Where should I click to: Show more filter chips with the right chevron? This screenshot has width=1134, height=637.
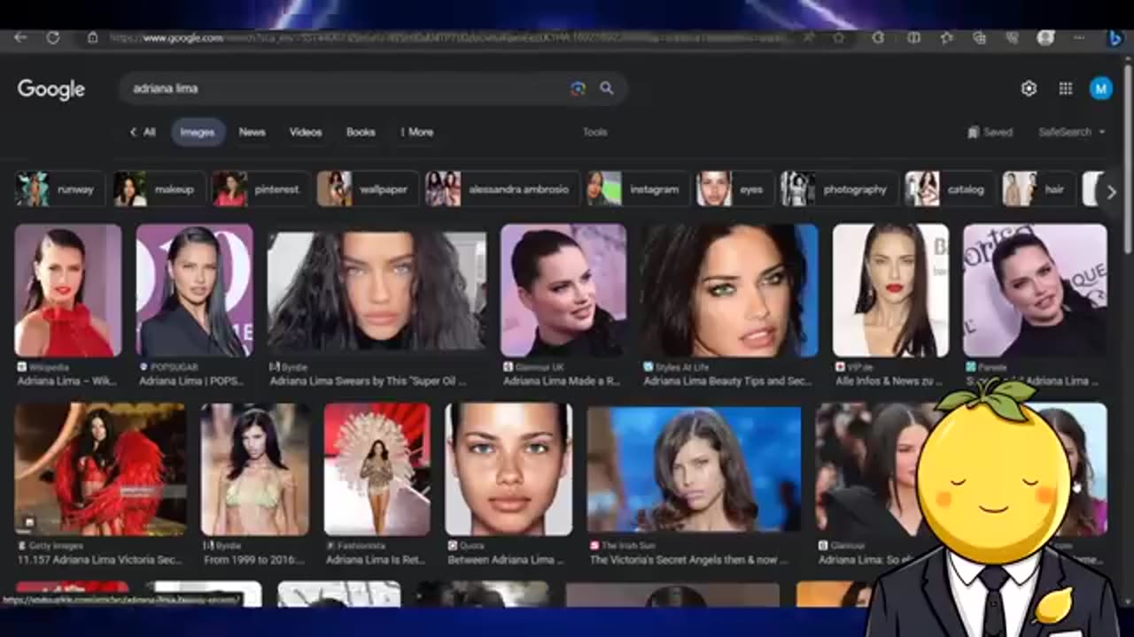1111,192
